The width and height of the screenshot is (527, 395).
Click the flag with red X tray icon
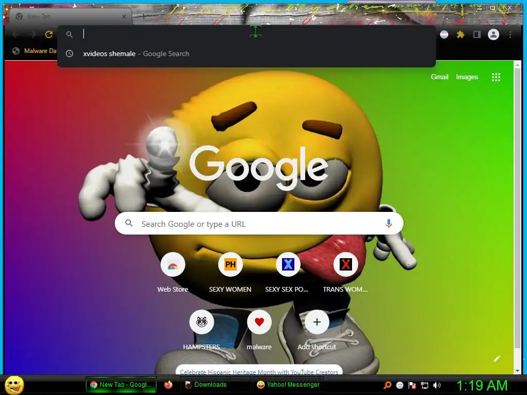coord(412,385)
